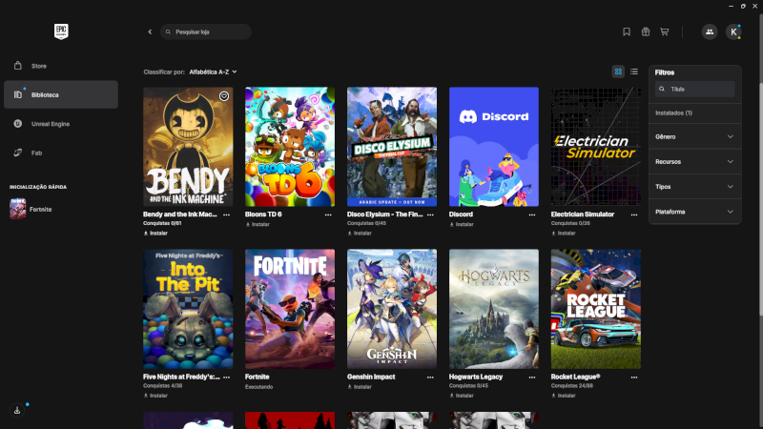Switch to grid view
This screenshot has height=429, width=763.
(618, 71)
